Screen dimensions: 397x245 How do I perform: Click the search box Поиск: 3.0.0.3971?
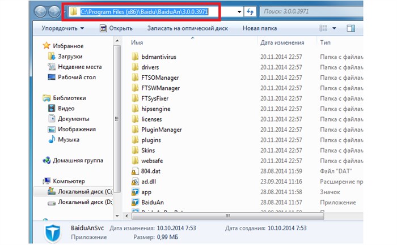pyautogui.click(x=311, y=12)
